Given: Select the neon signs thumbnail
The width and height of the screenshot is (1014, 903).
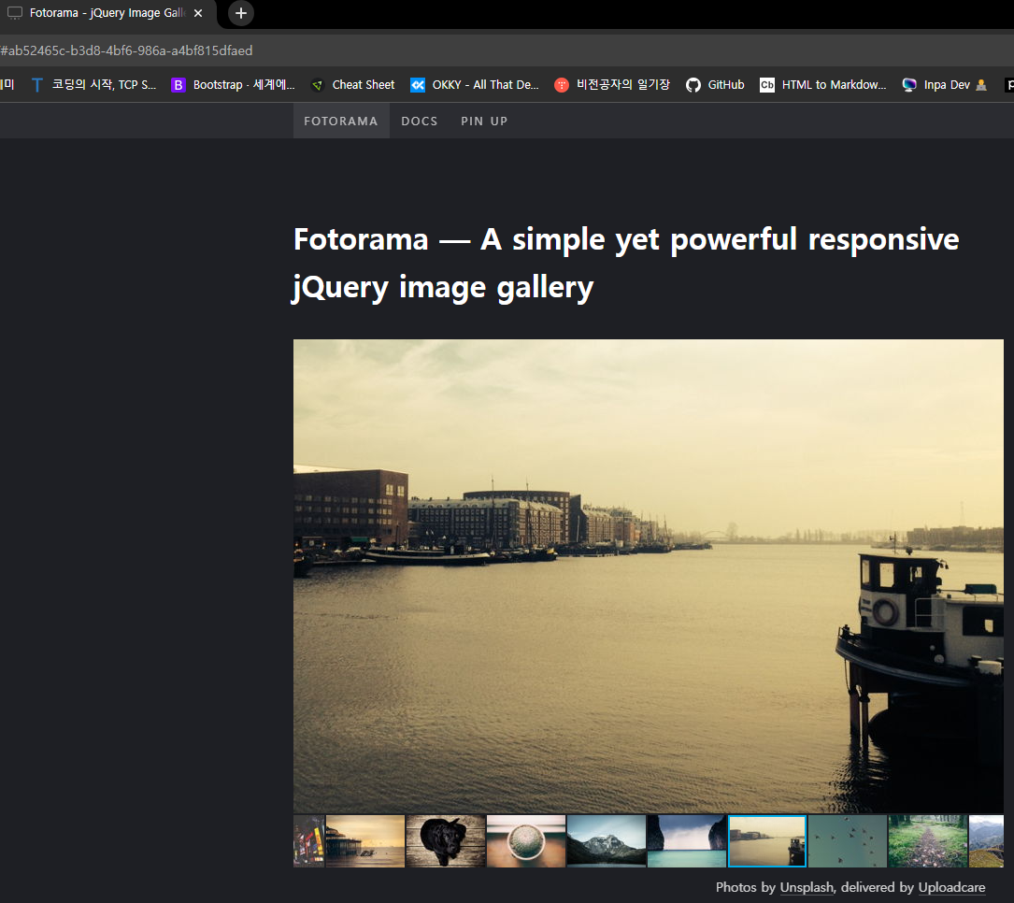Looking at the screenshot, I should point(309,841).
